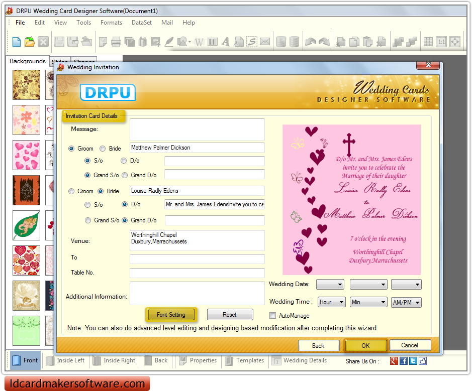Click the Redo arrow icon
The image size is (472, 391).
click(324, 42)
